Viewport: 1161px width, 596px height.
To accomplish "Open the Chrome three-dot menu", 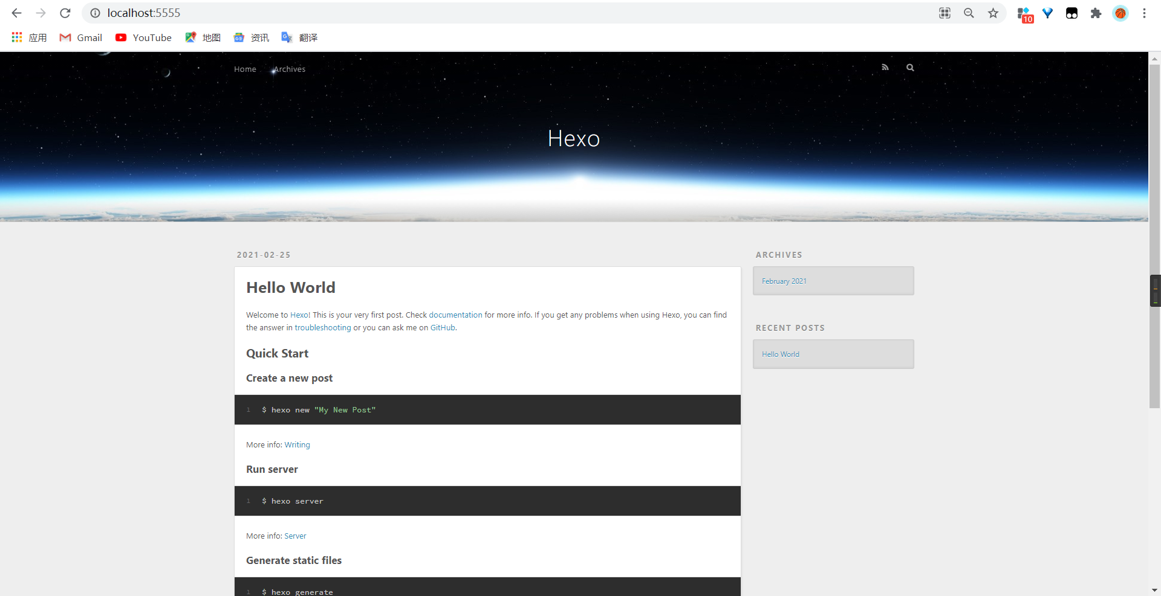I will click(x=1144, y=13).
